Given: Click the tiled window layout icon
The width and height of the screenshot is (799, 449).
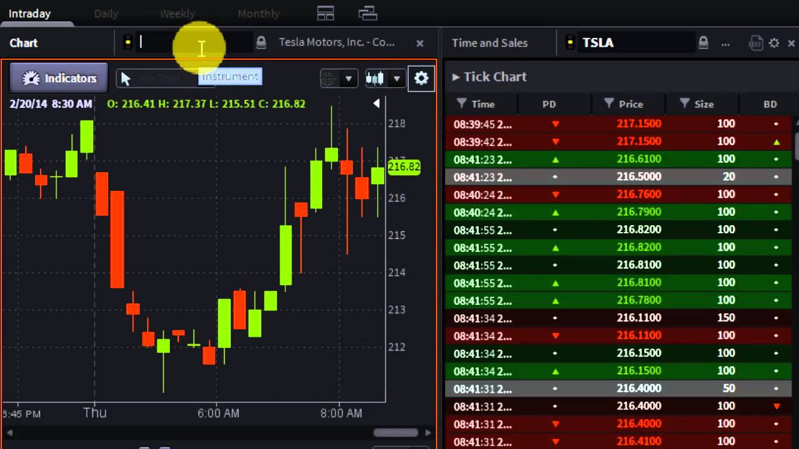Looking at the screenshot, I should 326,13.
